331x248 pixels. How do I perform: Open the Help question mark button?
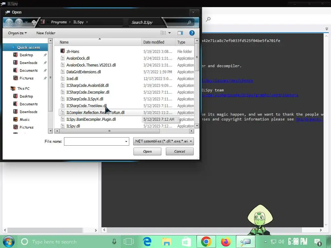click(192, 33)
